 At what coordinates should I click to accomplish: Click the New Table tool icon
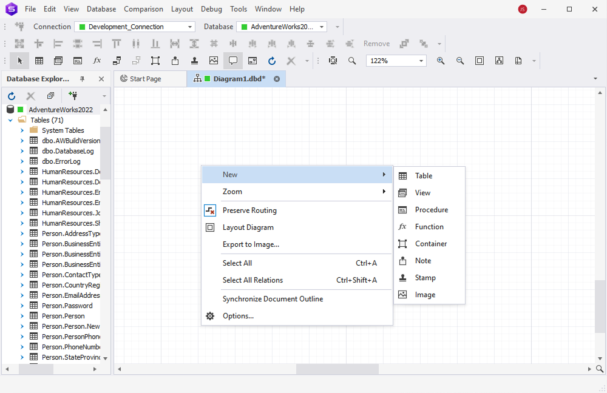[x=39, y=61]
